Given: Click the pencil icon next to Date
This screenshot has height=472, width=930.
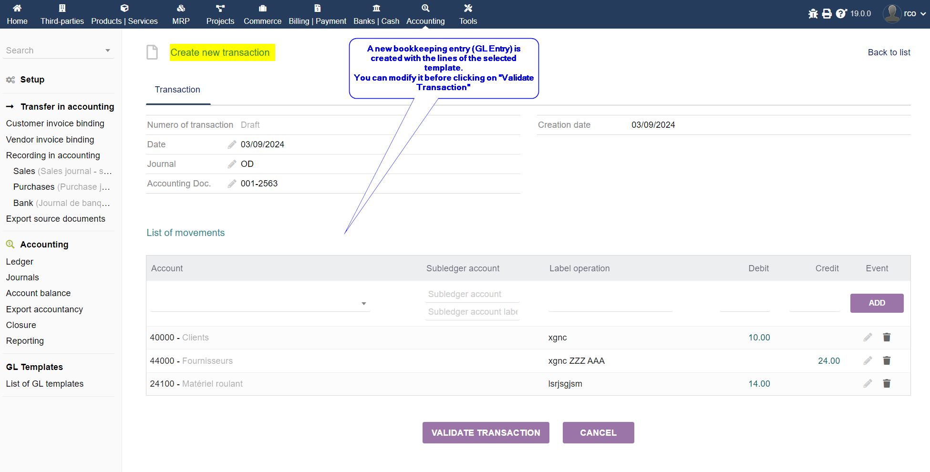Looking at the screenshot, I should (232, 144).
